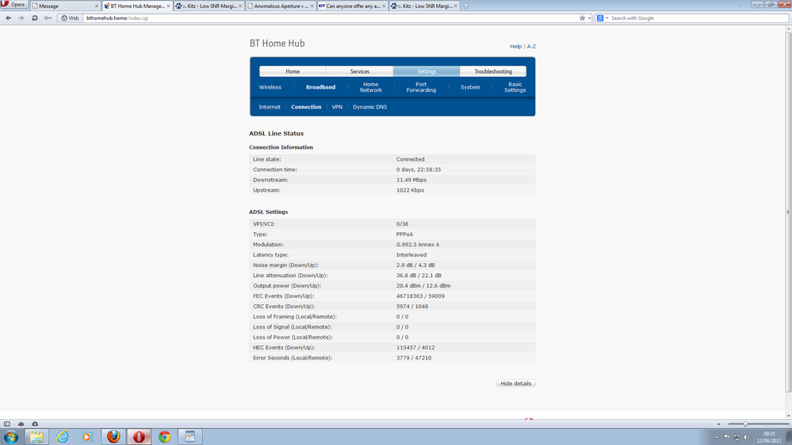Click the bookmark star icon in address bar
792x445 pixels.
583,18
